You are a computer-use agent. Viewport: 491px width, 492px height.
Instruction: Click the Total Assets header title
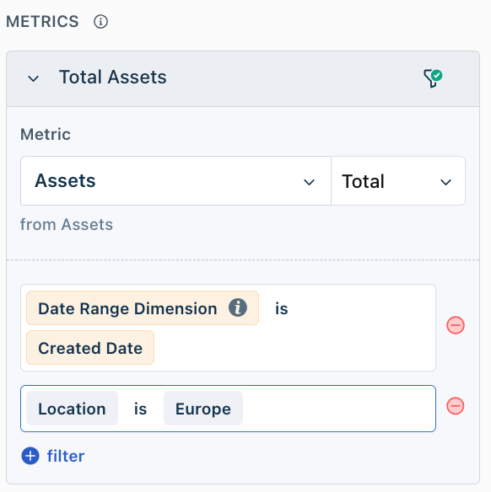[113, 78]
